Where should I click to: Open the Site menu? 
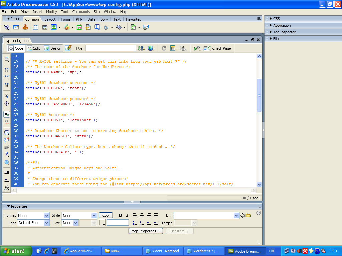[x=97, y=12]
